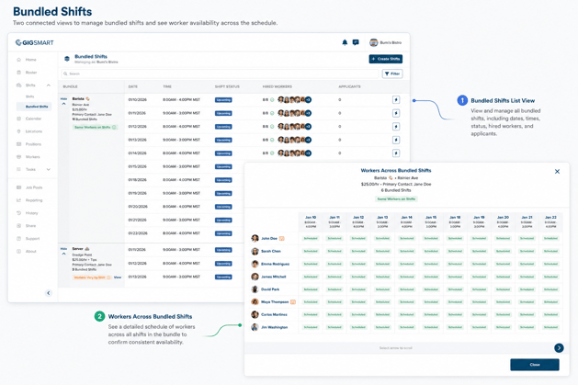Click the Support sidebar icon
578x385 pixels.
[18, 238]
